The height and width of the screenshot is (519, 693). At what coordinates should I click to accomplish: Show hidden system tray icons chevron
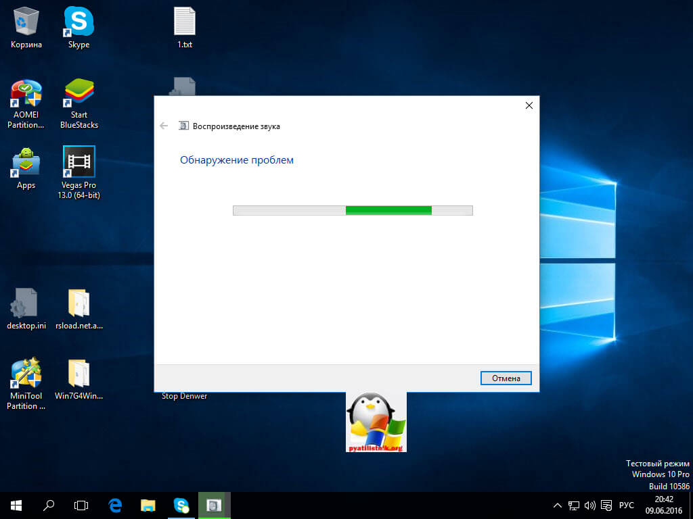click(558, 505)
